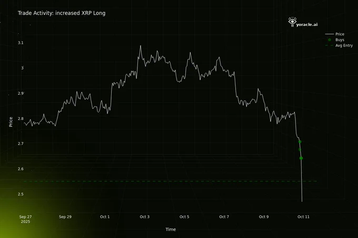Image resolution: width=358 pixels, height=238 pixels.
Task: Click the lowest green buy marker
Action: (301, 158)
